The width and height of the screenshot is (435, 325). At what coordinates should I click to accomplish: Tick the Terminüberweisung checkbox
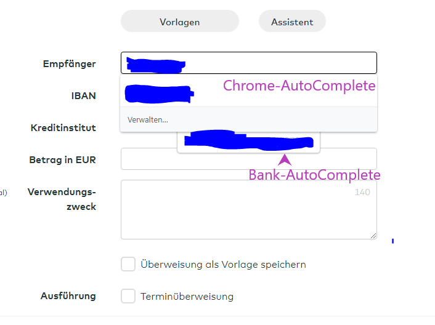point(128,296)
